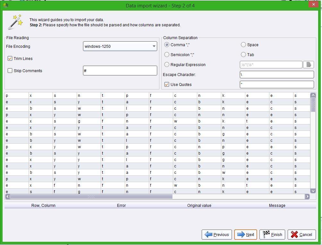Click the File Encoding label
Image resolution: width=322 pixels, height=245 pixels.
pos(18,46)
